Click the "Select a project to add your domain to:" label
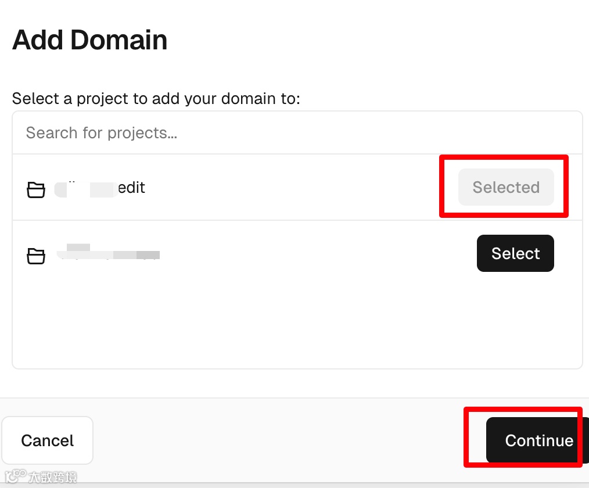589x488 pixels. [x=156, y=98]
